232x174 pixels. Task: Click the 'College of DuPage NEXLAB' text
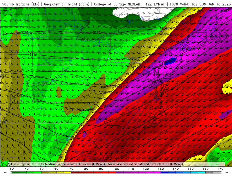click(117, 4)
